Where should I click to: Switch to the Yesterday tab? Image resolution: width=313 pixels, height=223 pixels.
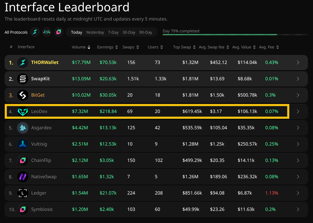point(95,32)
